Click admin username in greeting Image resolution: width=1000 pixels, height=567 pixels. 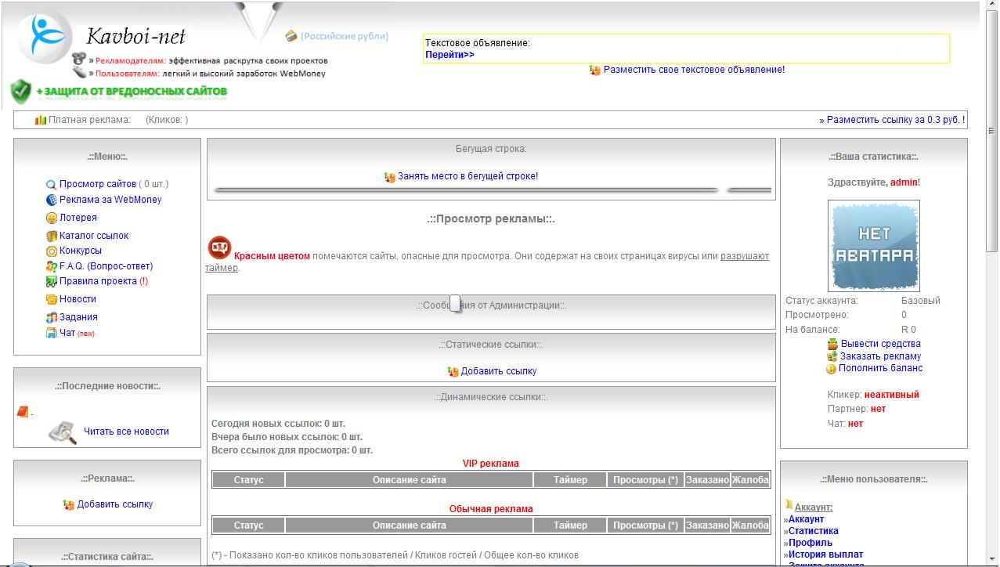[904, 182]
